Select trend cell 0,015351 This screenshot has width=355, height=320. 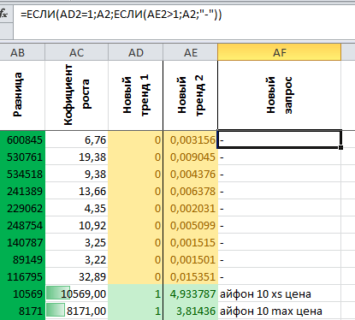click(190, 276)
